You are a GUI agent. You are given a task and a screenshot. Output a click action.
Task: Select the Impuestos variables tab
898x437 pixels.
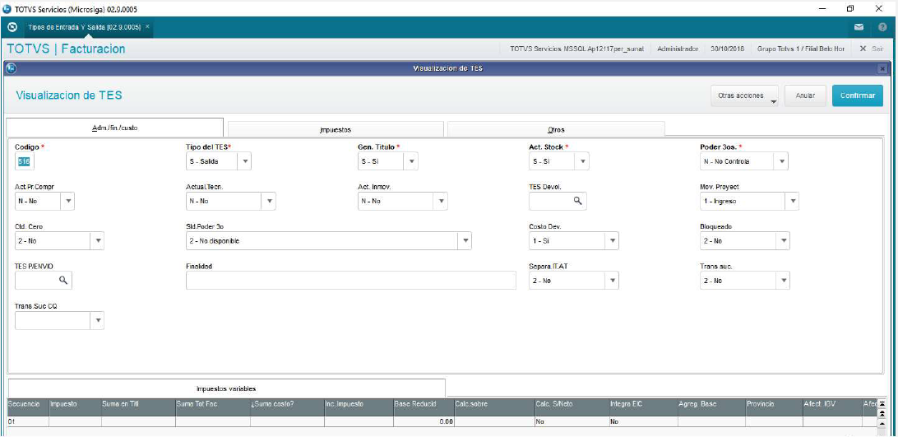[x=227, y=388]
